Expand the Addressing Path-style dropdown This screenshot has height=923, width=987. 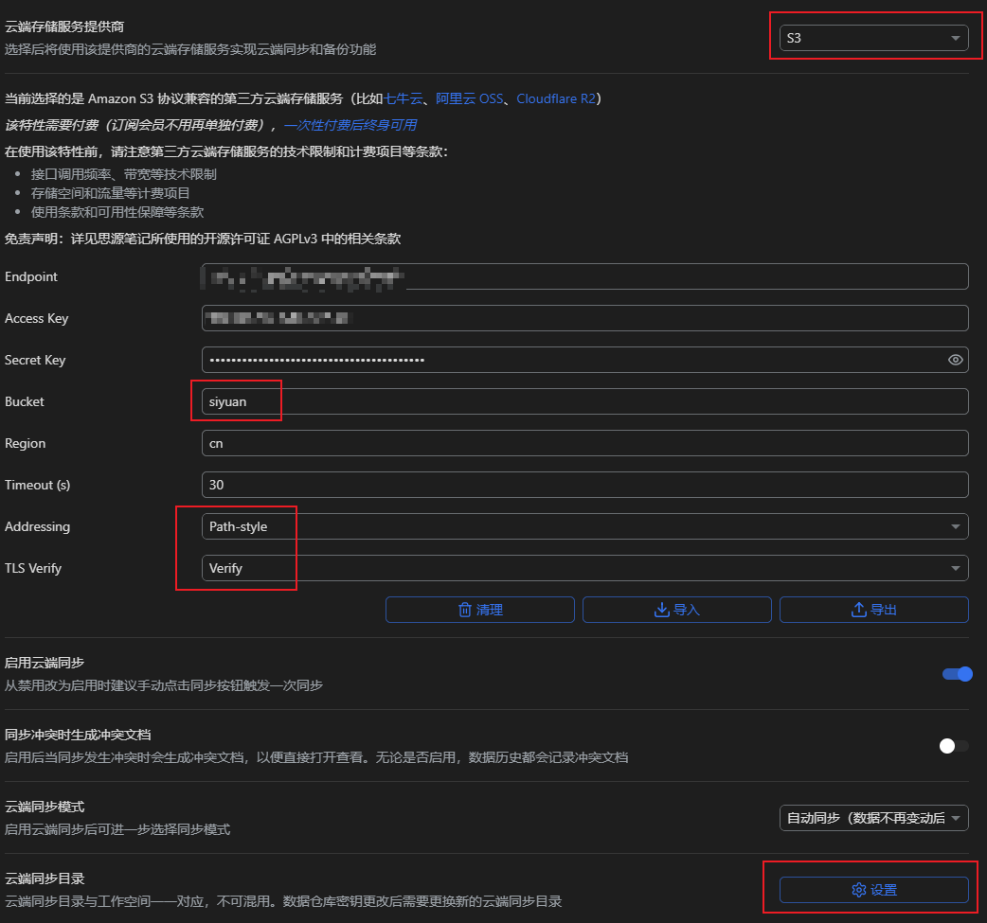click(584, 526)
